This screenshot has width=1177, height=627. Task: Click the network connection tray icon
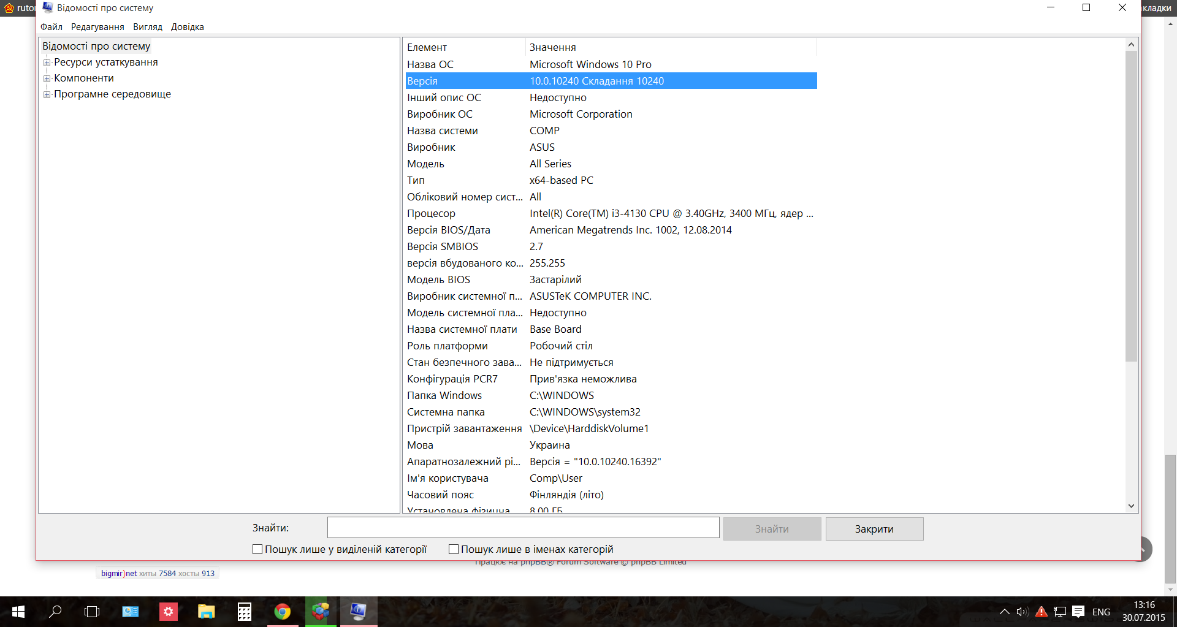pos(1060,612)
